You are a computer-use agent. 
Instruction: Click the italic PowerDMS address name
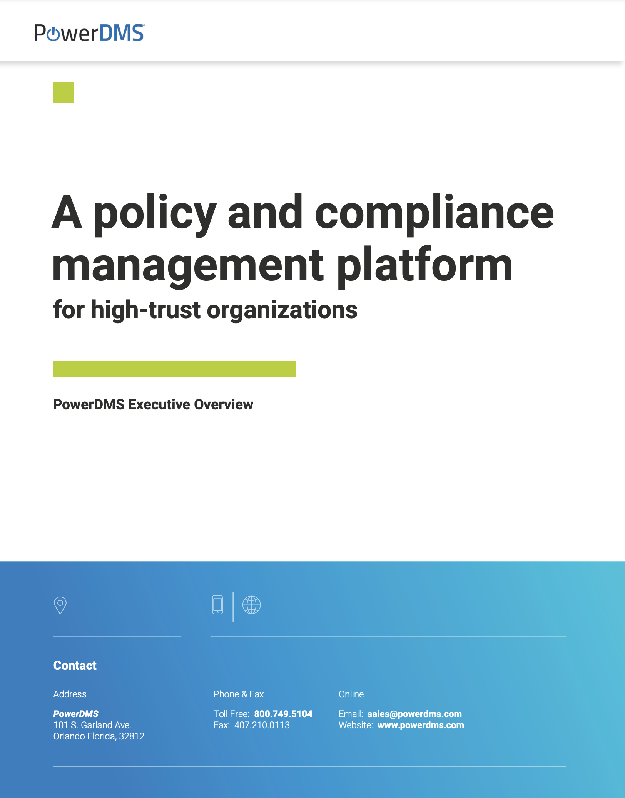76,714
